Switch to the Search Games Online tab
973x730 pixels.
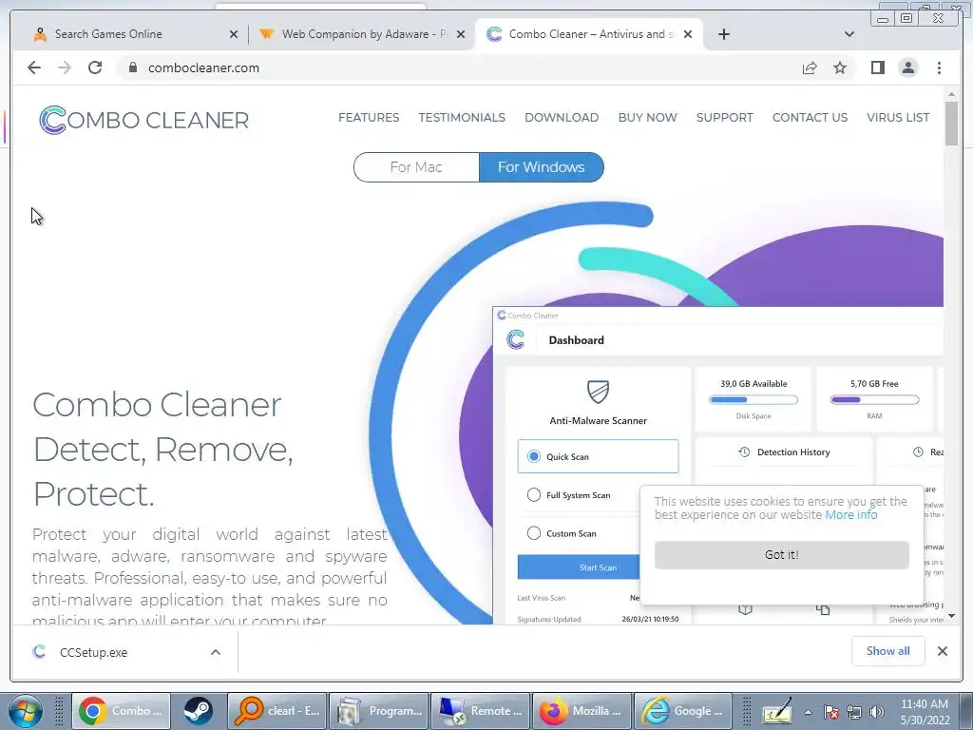pos(133,34)
